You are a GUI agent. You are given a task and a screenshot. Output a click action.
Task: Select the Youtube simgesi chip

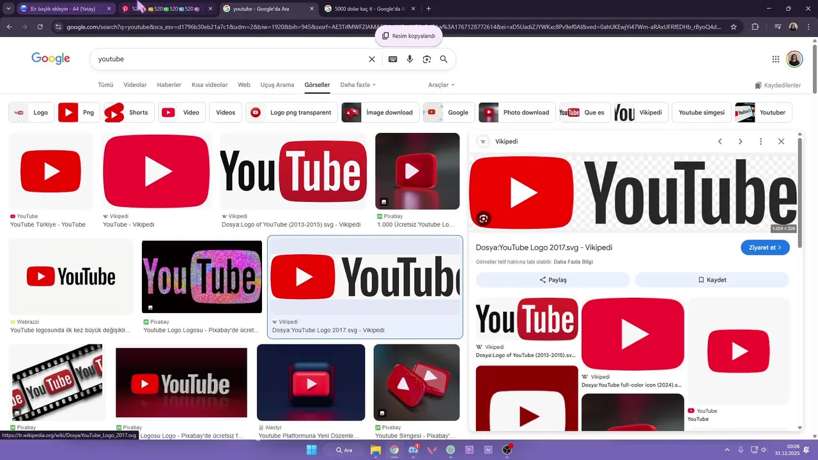701,112
